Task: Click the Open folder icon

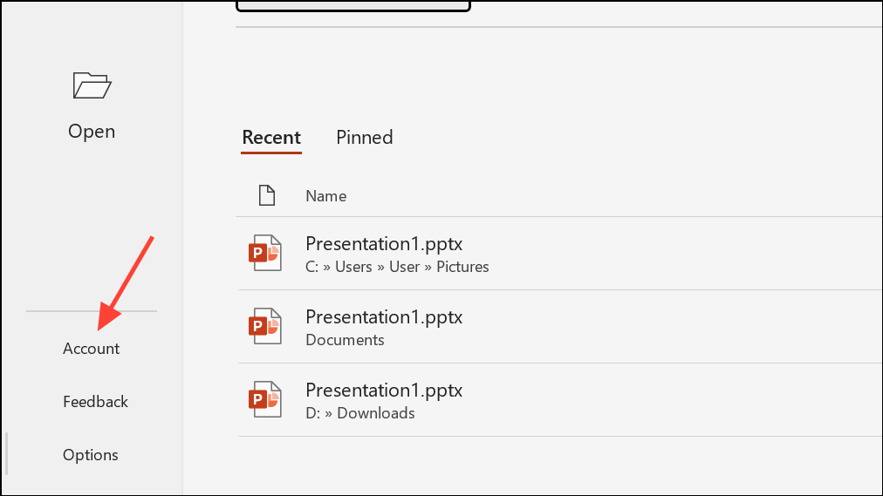Action: tap(92, 85)
